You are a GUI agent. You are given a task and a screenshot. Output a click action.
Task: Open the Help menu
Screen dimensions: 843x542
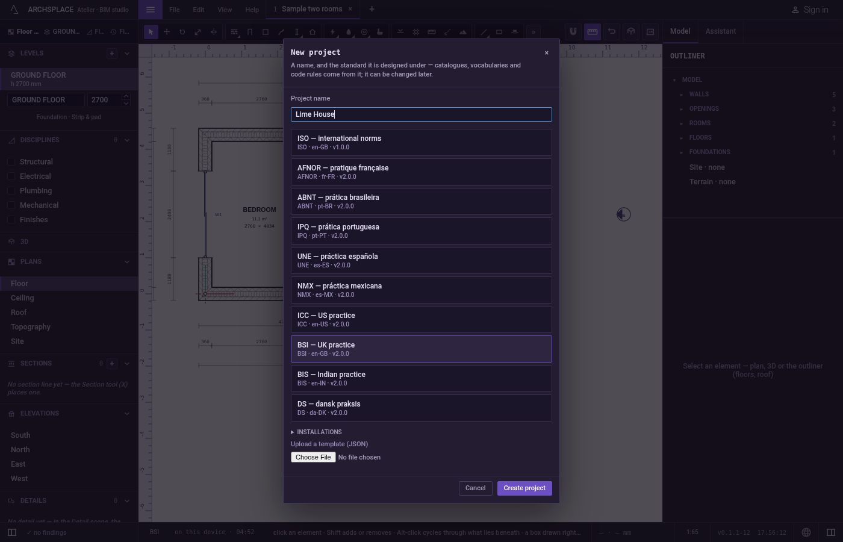(252, 10)
